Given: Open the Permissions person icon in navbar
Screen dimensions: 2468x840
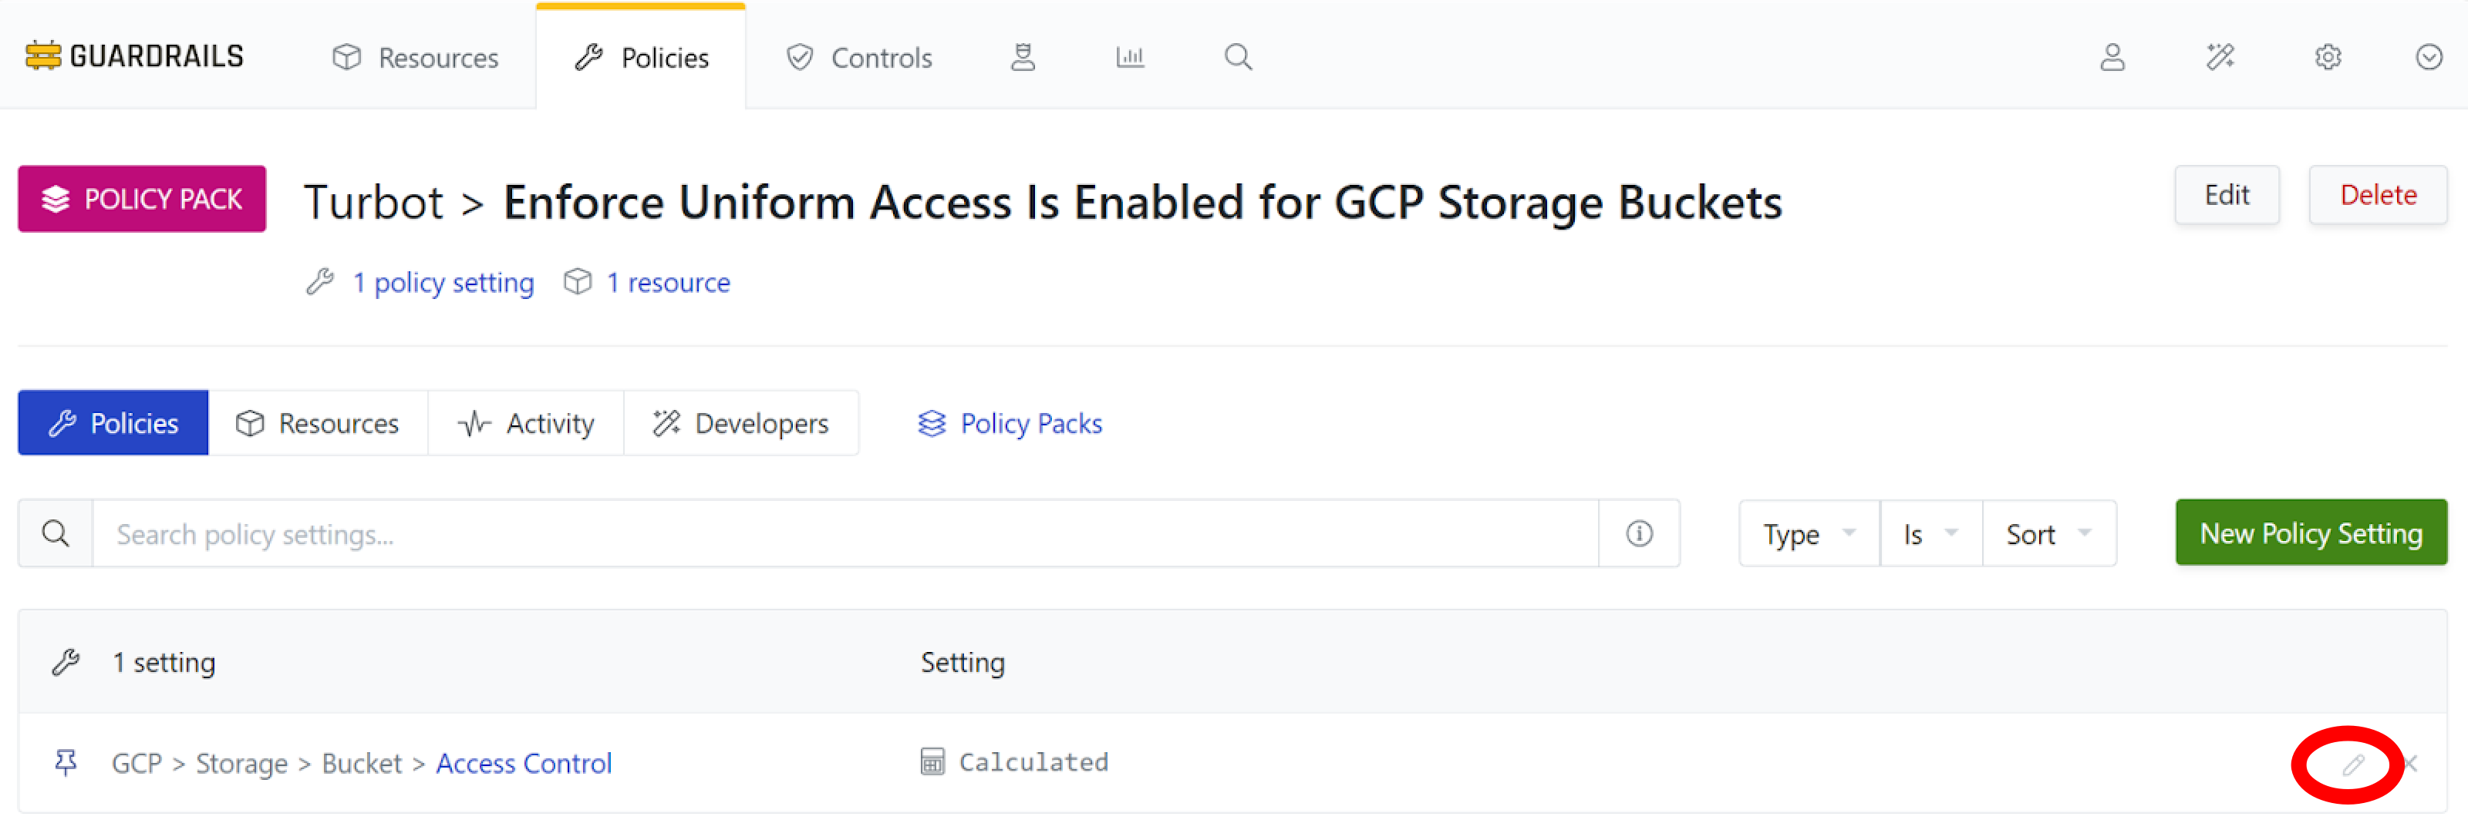Looking at the screenshot, I should tap(1022, 58).
